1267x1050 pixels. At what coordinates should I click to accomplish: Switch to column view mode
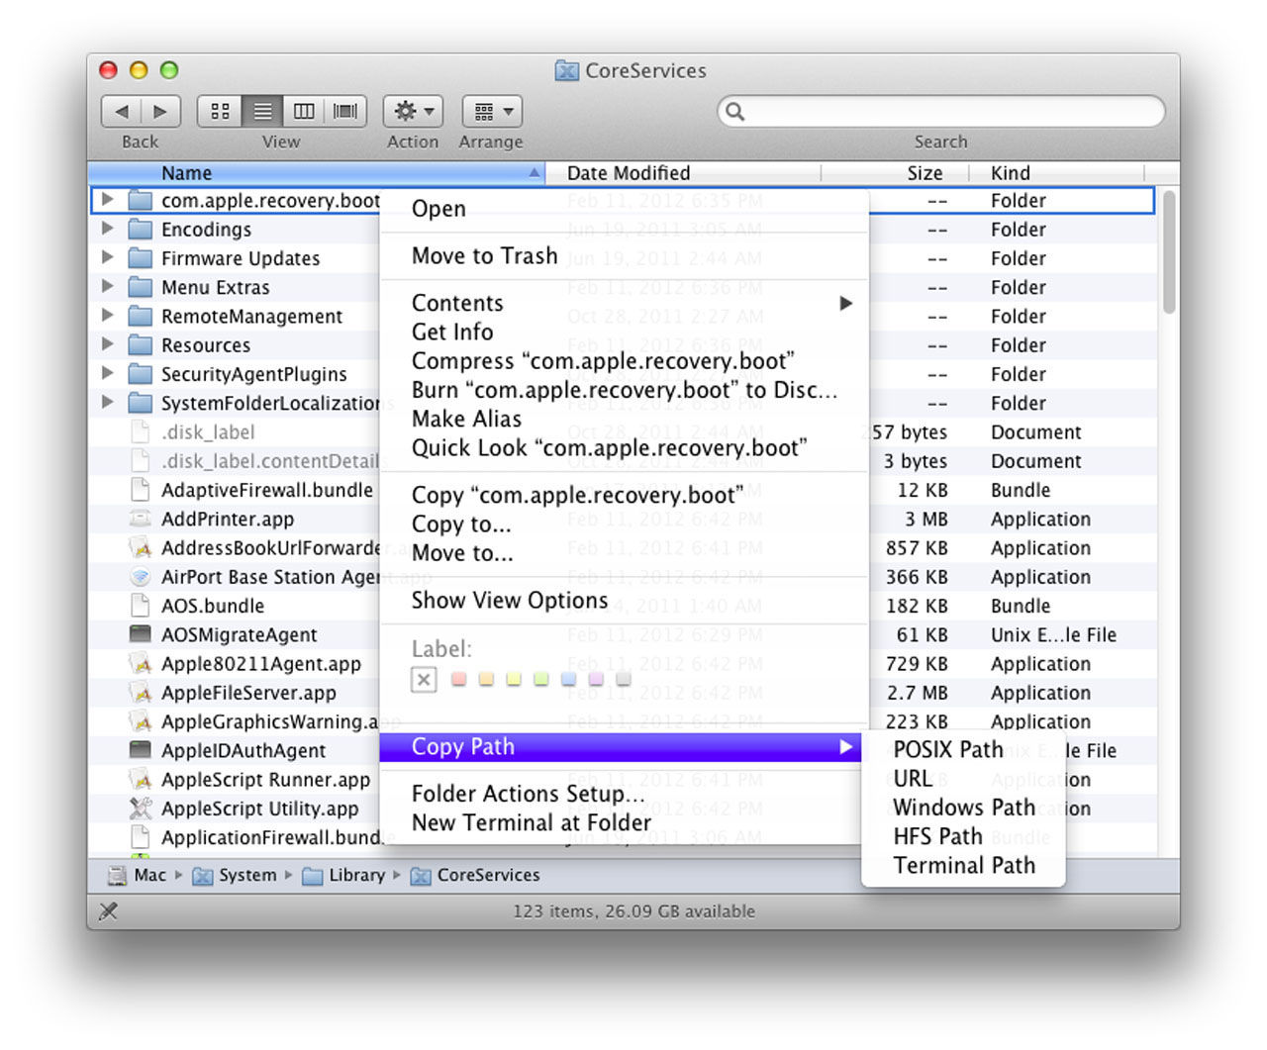(304, 111)
